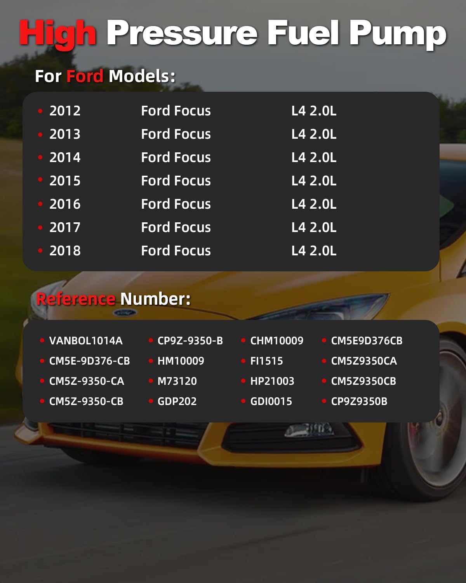Screen dimensions: 466x583
Task: Select reference number GDI0015
Action: [x=271, y=401]
